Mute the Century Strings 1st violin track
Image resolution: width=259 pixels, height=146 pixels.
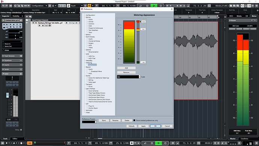click(x=33, y=23)
